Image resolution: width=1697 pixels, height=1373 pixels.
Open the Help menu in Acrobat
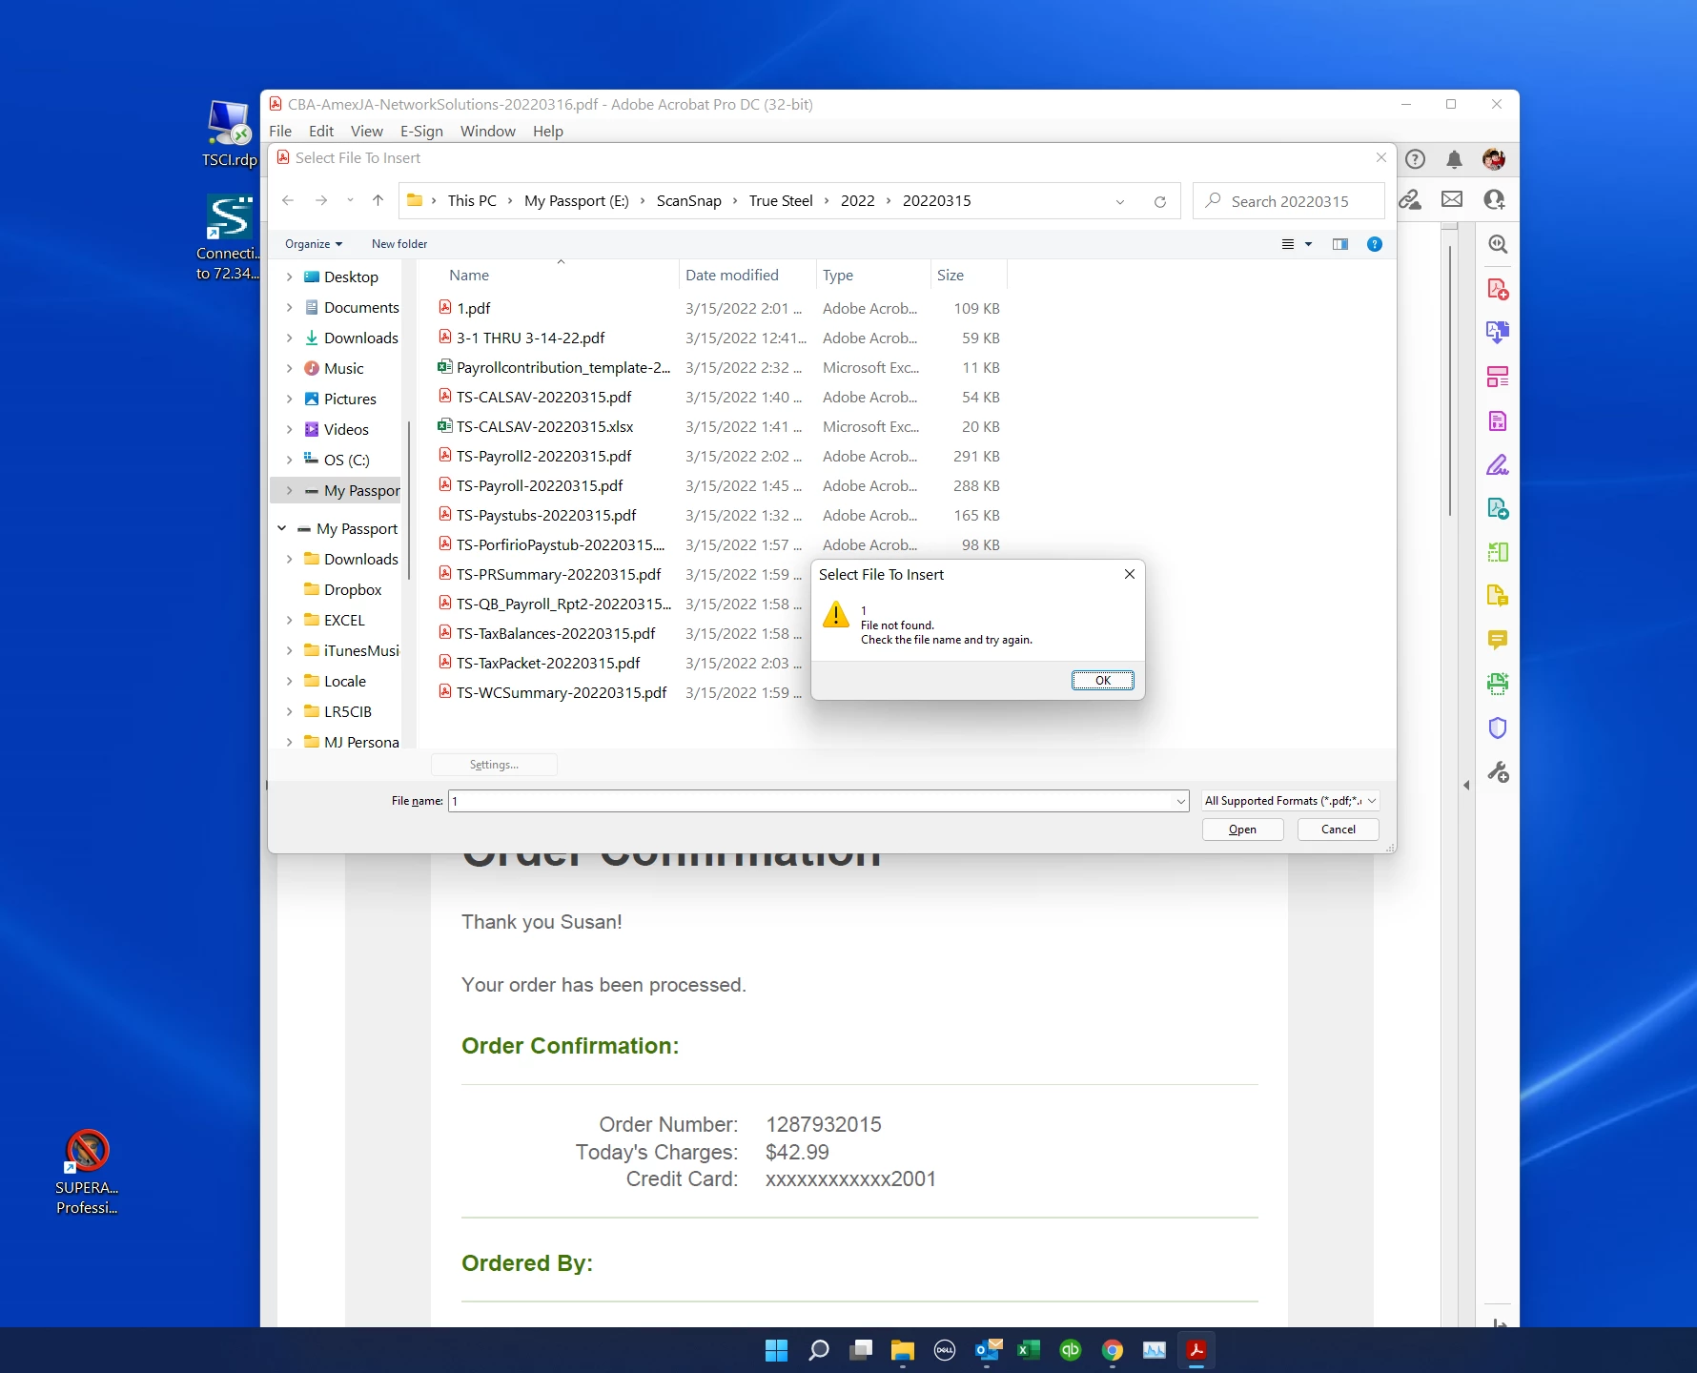547,131
